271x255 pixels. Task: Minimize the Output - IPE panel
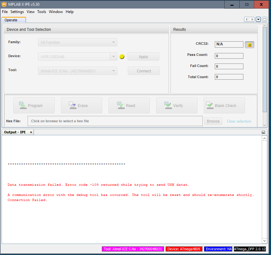coord(263,132)
